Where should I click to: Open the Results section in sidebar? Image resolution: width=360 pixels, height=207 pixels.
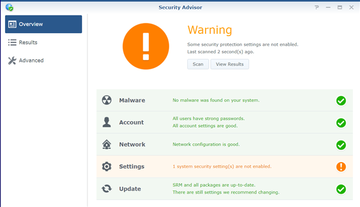[43, 42]
